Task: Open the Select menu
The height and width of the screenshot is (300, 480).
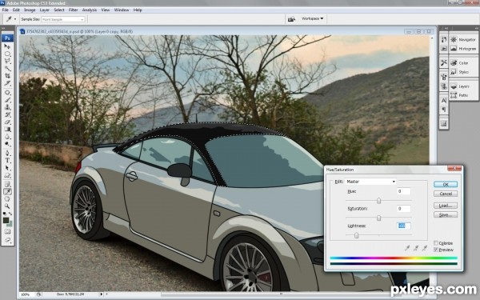Action: point(59,10)
